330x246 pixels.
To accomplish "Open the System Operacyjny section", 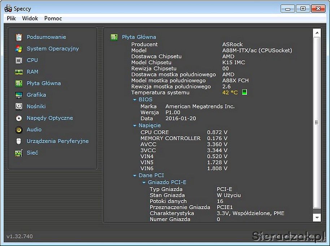I will pos(53,49).
